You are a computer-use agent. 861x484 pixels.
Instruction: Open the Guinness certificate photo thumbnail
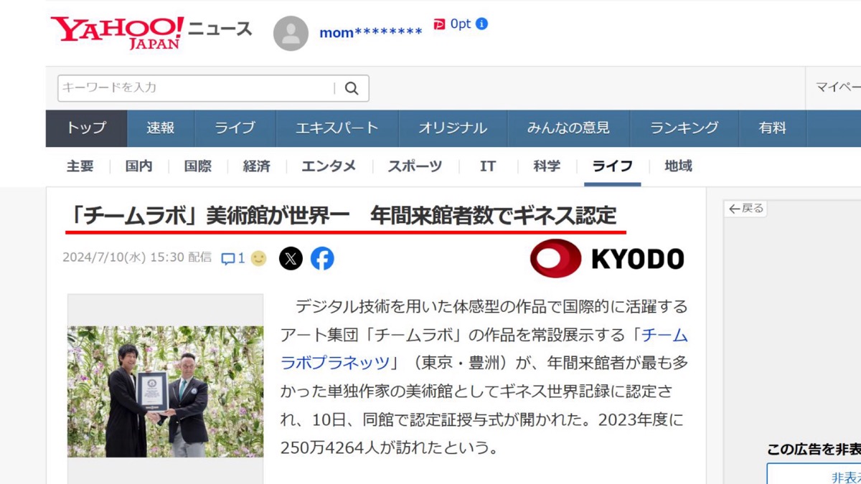coord(166,392)
